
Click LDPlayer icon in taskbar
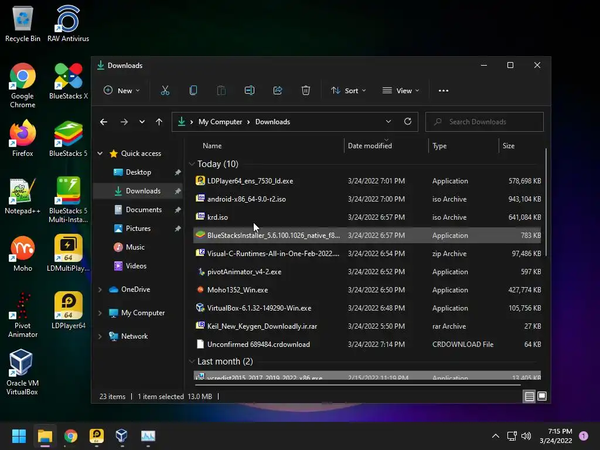point(97,436)
